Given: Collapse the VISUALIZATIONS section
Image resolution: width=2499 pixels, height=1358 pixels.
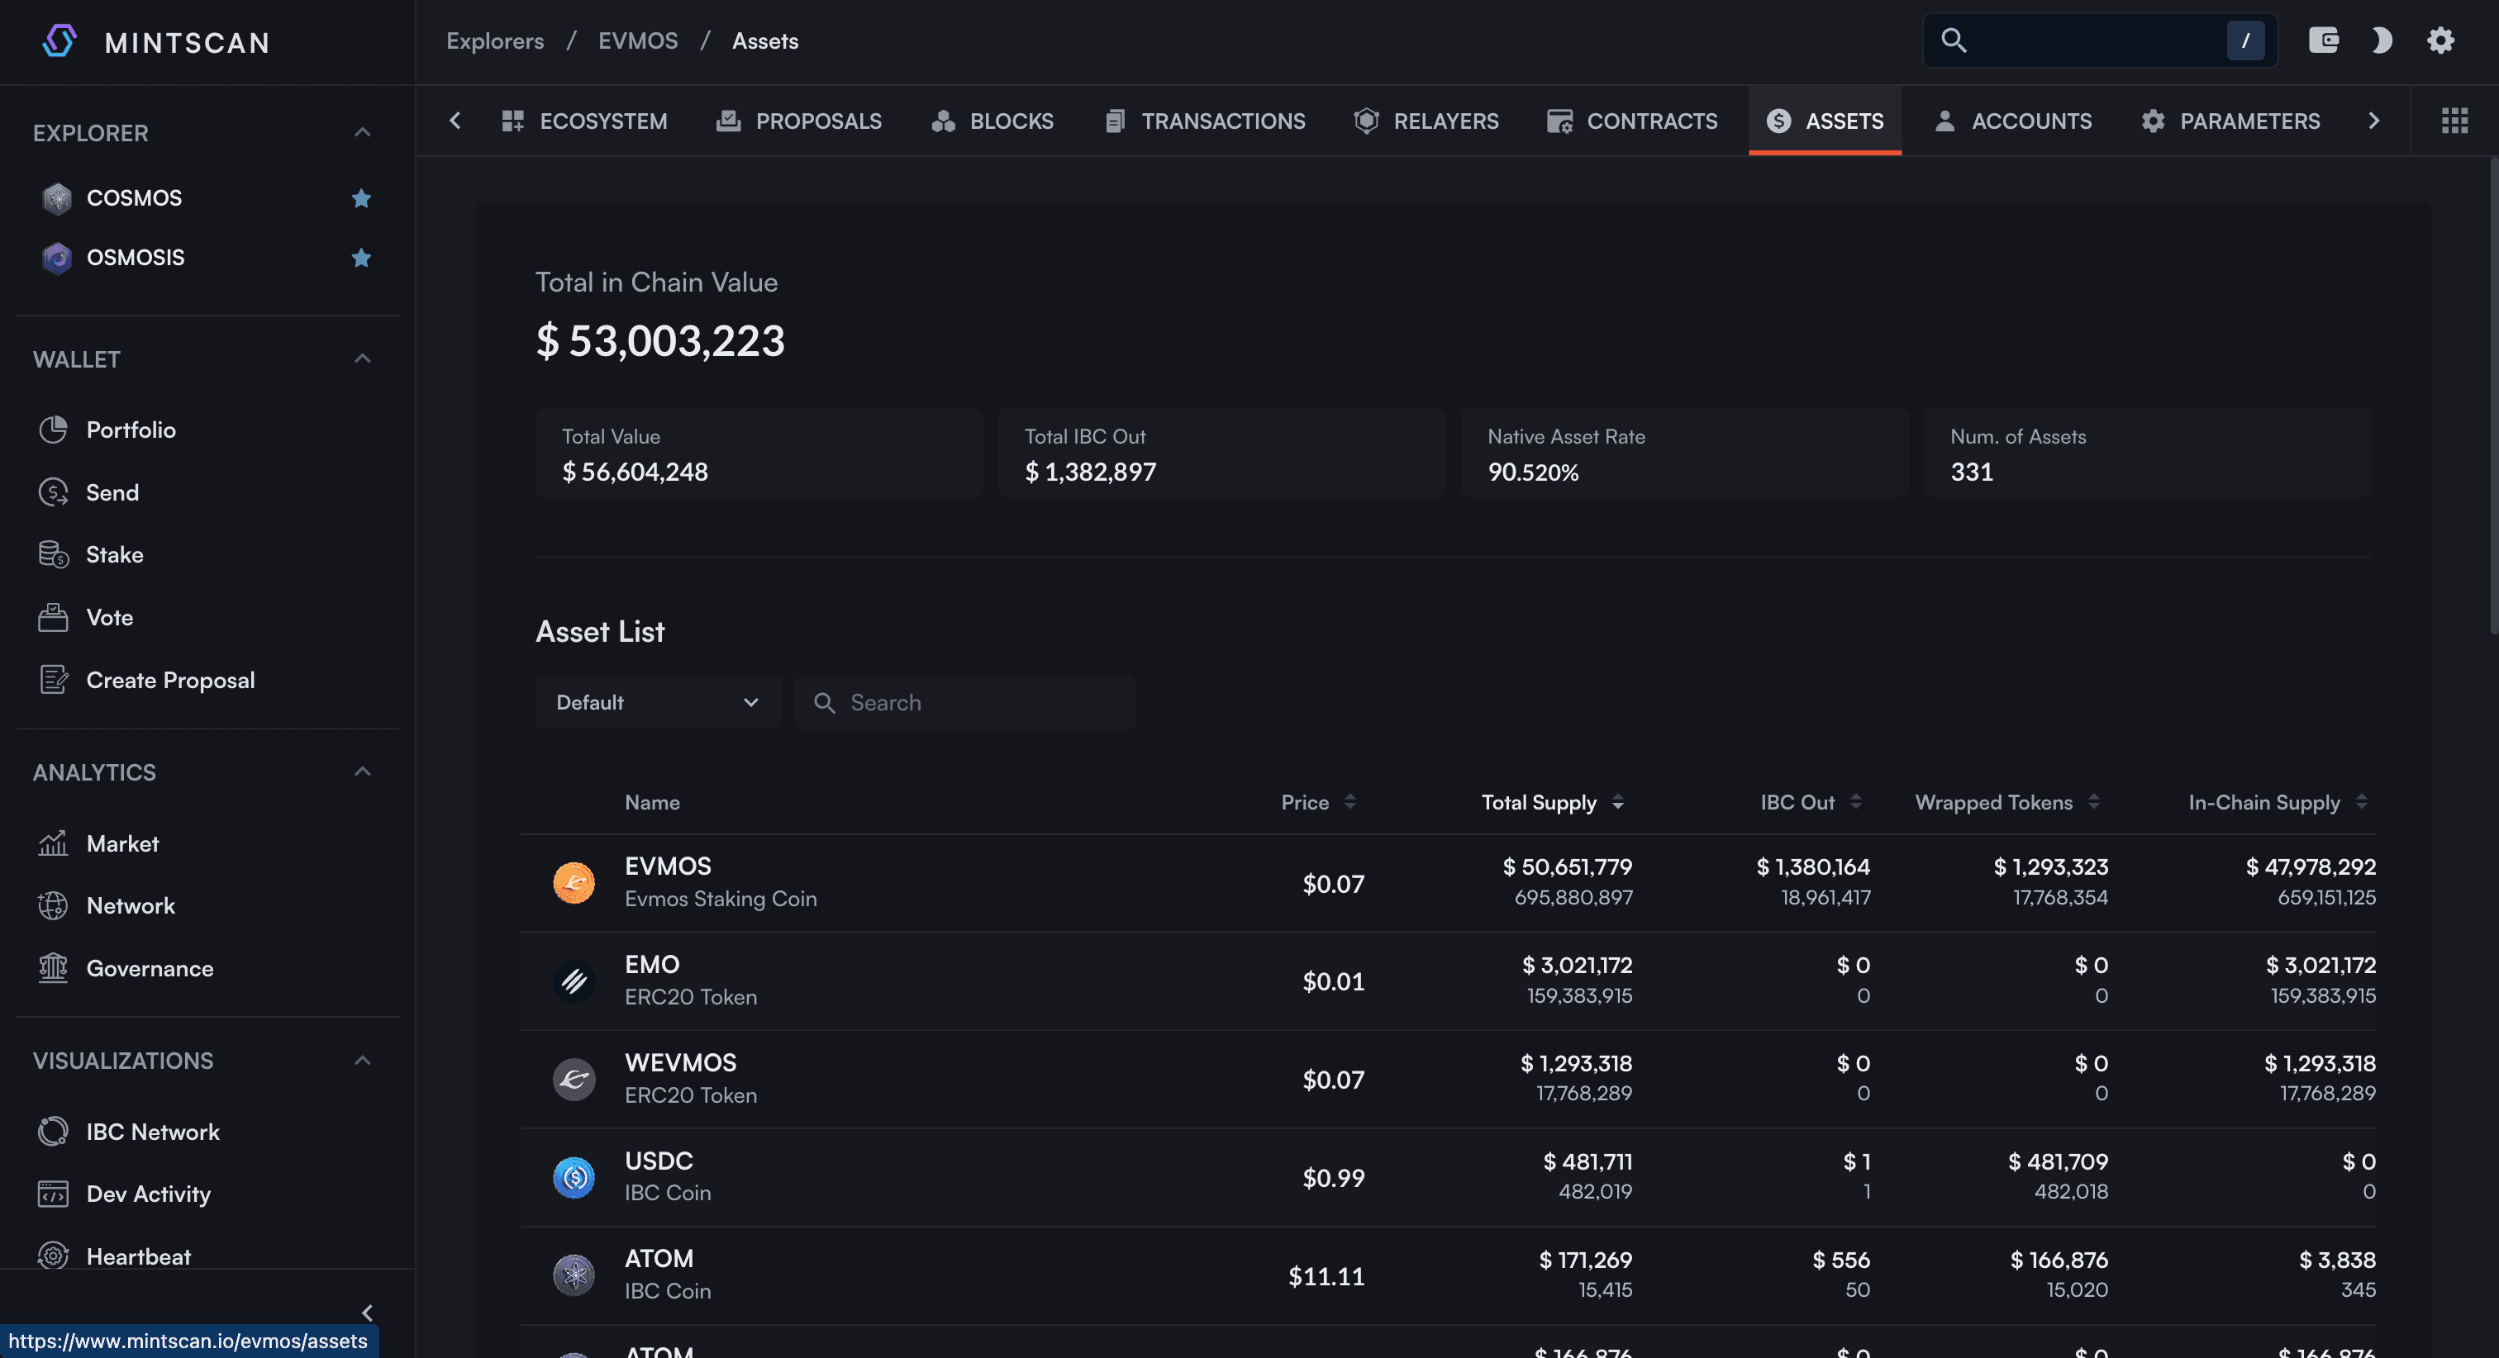Looking at the screenshot, I should 362,1060.
